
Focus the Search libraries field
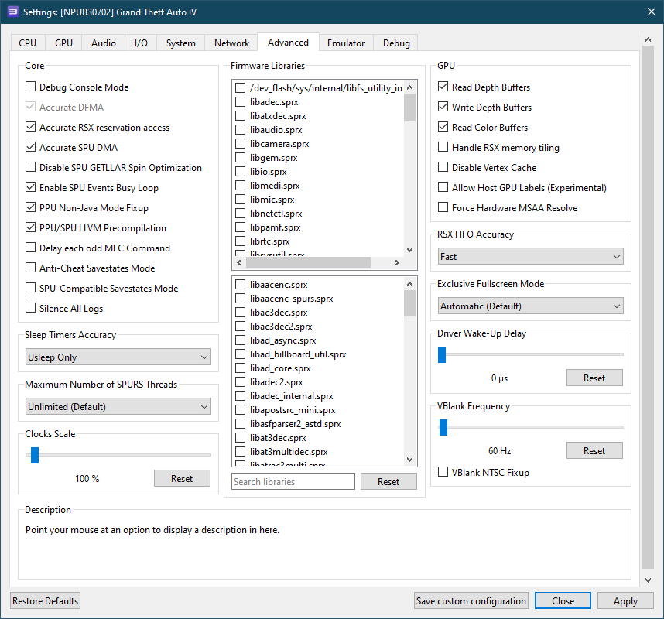click(x=293, y=481)
